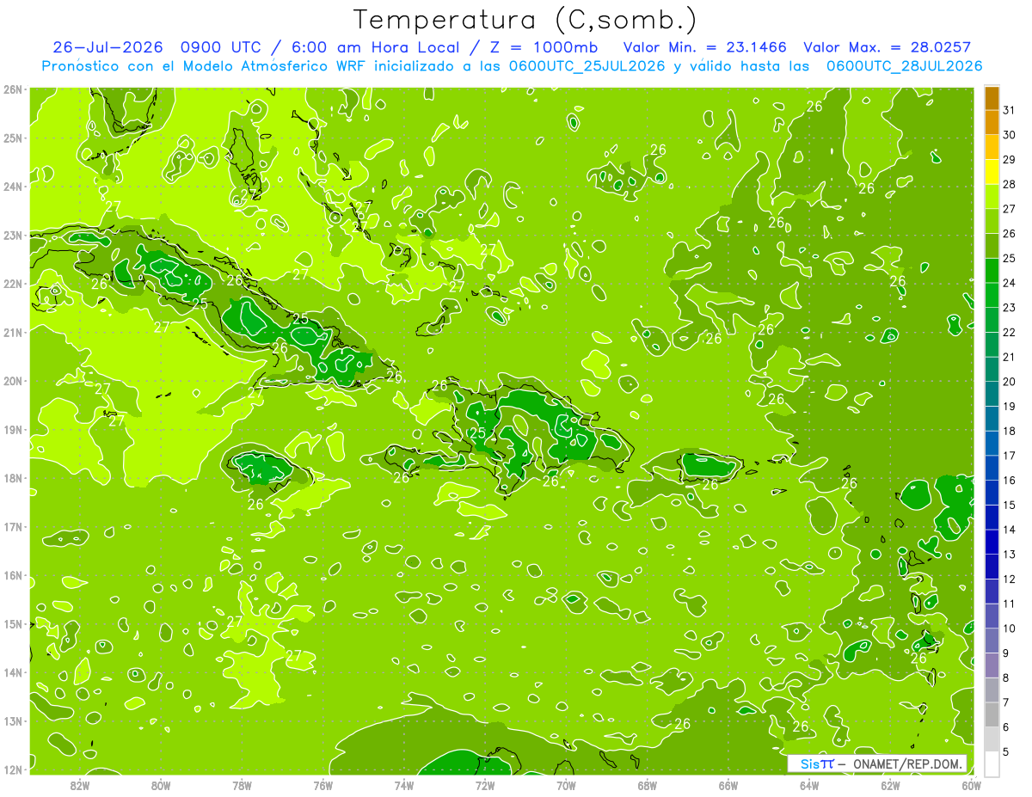Screen dimensions: 1032x797
Task: Click longitude axis label '78W'
Action: (242, 786)
